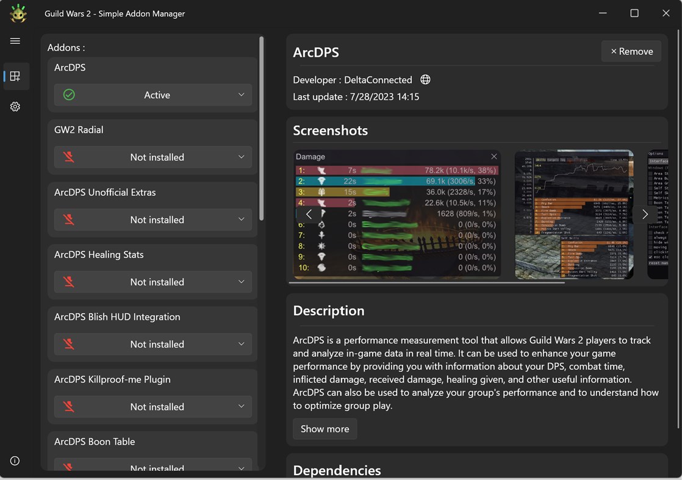Click the globe icon next to DeltaConnected

(x=425, y=79)
